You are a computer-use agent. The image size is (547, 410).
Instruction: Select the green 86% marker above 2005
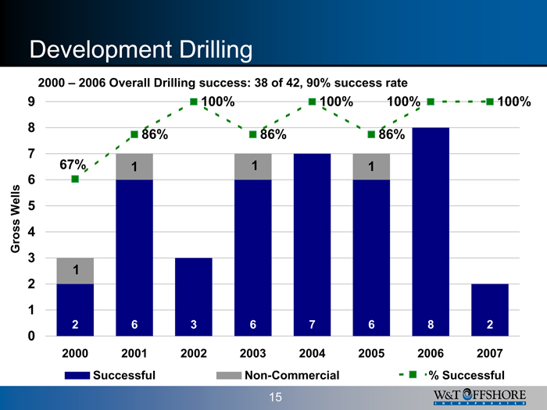pyautogui.click(x=371, y=134)
